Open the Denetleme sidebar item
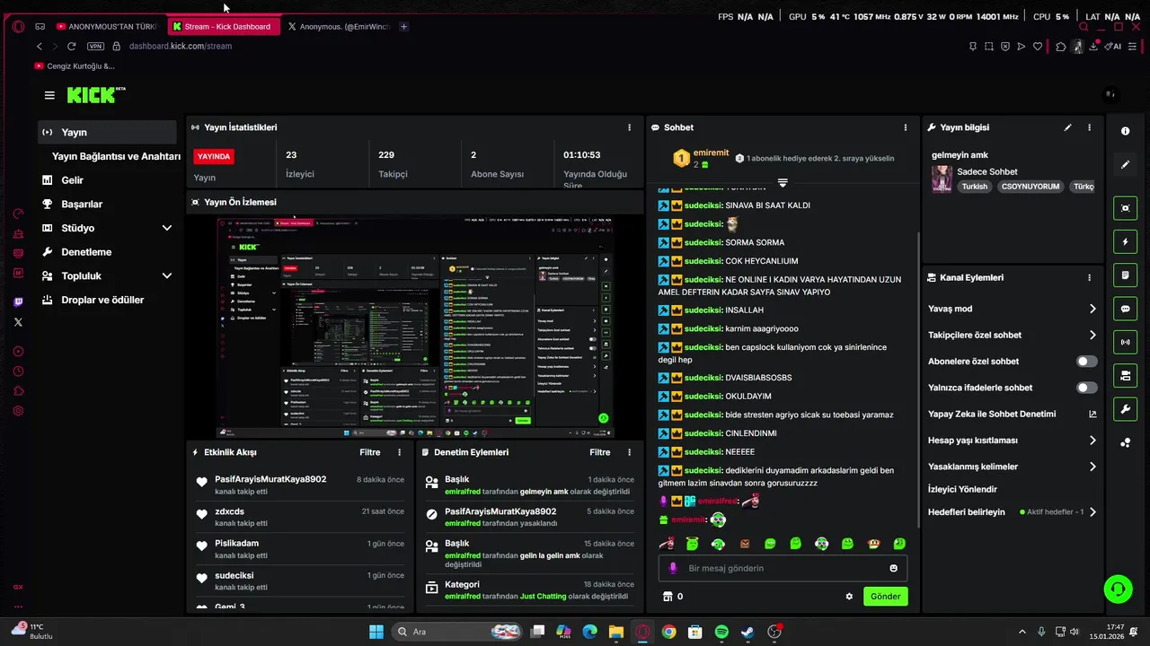Screen dimensions: 1150x646 coord(107,252)
